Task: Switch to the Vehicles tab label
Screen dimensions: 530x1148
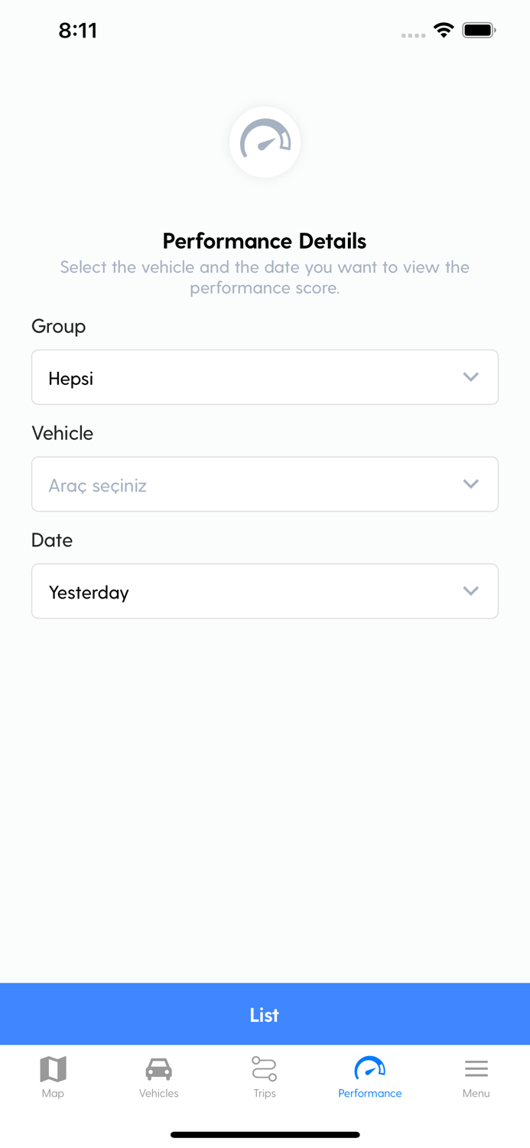Action: (158, 1094)
